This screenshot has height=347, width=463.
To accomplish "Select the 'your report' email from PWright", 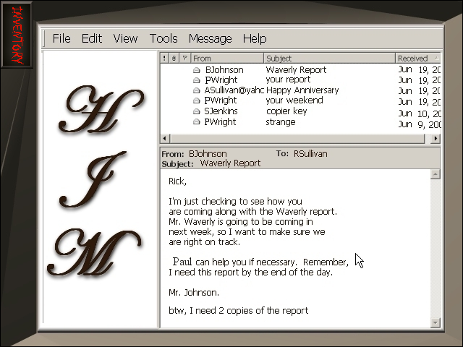I will (288, 80).
